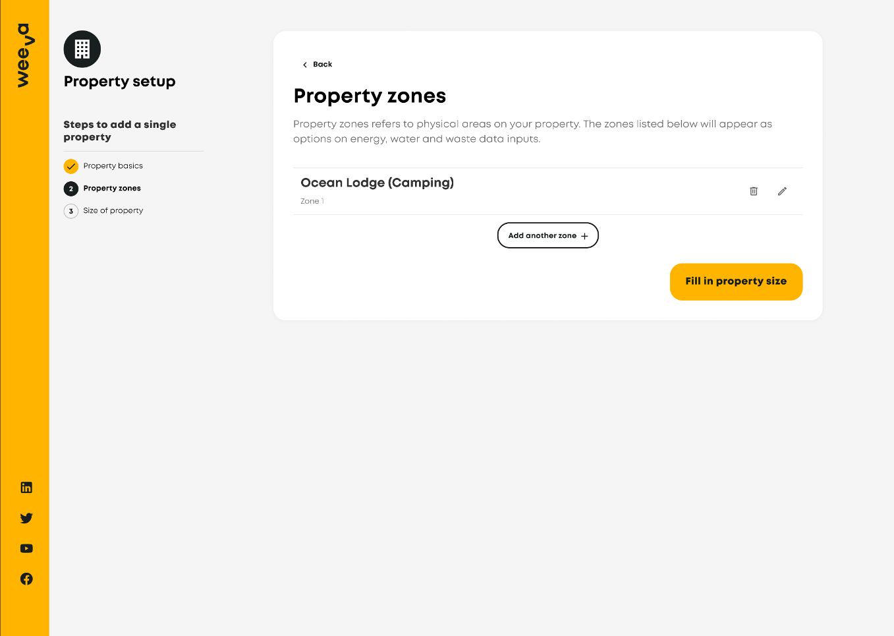
Task: Click the step 3 number circle
Action: (x=71, y=211)
